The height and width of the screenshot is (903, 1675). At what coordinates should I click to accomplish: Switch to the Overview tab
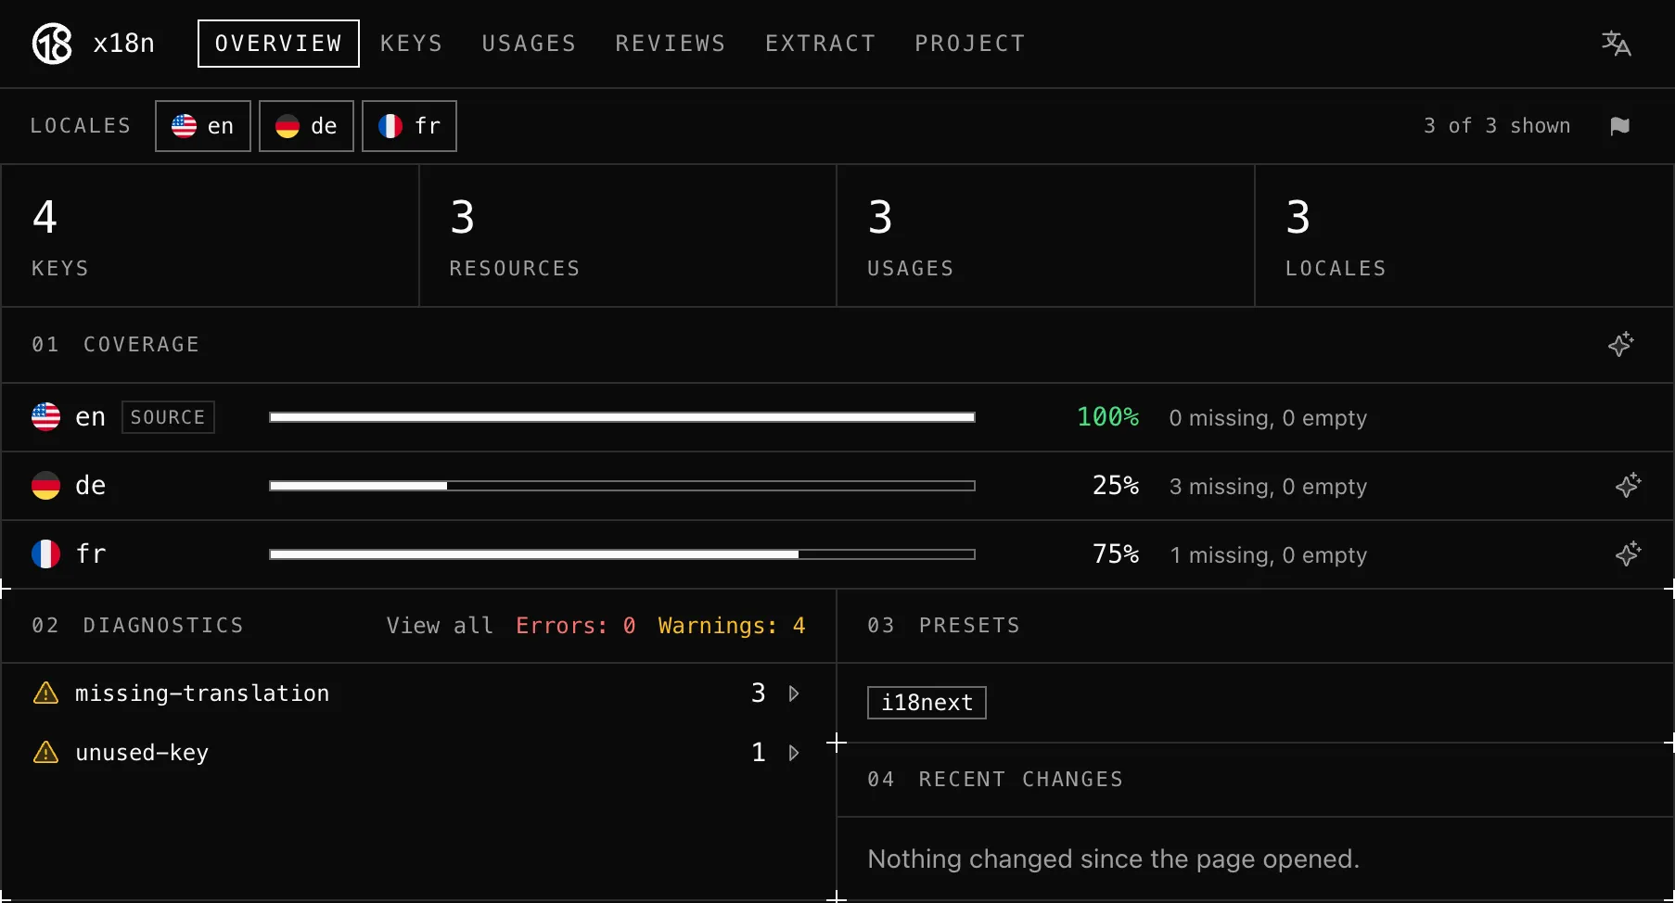[278, 44]
